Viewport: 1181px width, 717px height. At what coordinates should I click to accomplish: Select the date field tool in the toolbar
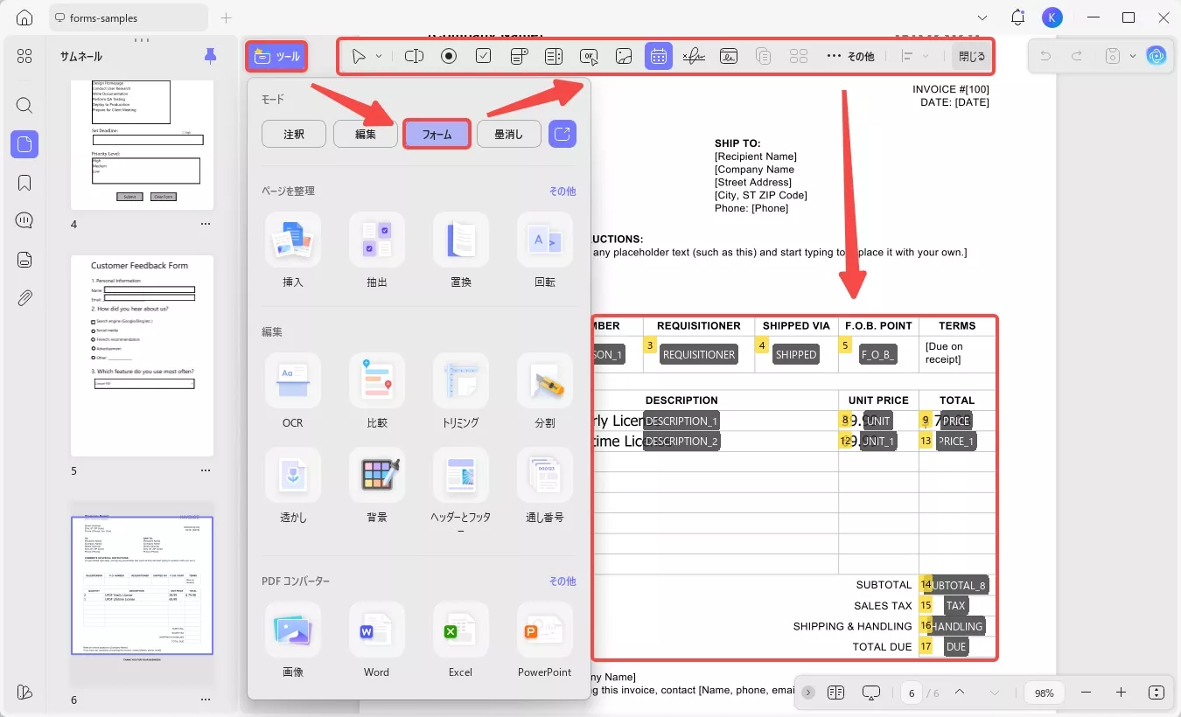658,55
